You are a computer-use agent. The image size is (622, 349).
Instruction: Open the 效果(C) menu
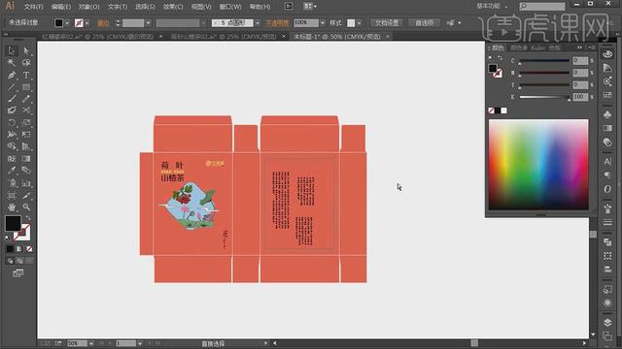(x=173, y=7)
